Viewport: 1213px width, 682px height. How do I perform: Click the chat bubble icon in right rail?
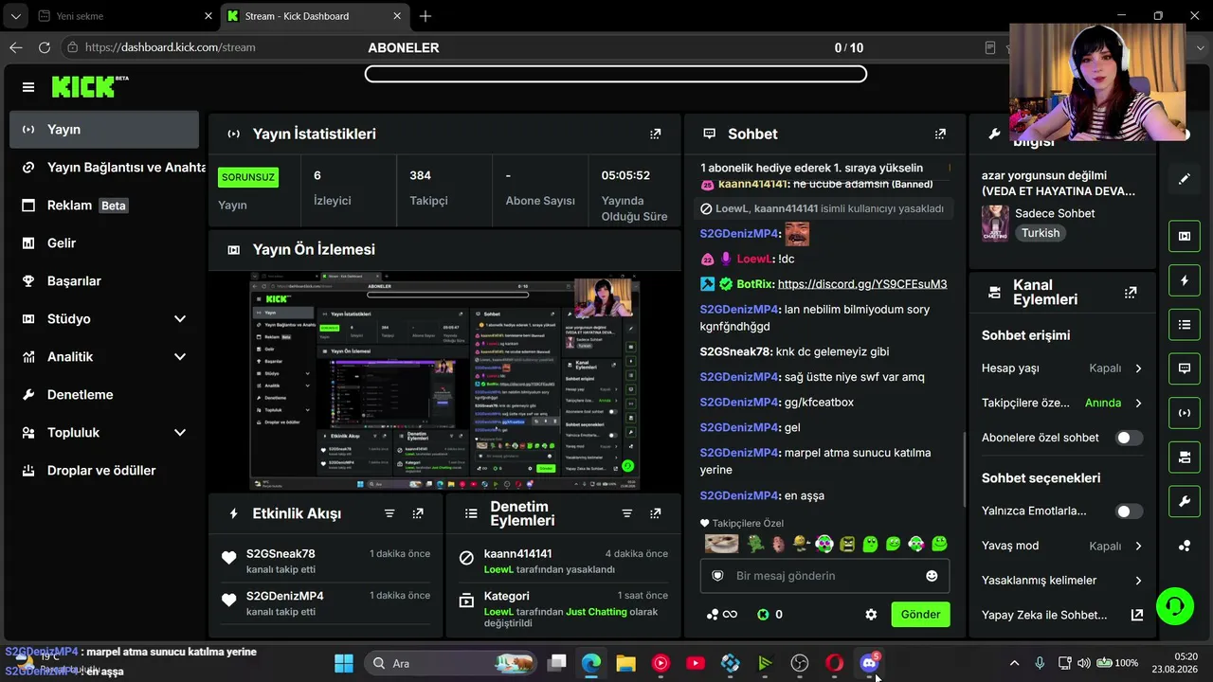point(1185,368)
